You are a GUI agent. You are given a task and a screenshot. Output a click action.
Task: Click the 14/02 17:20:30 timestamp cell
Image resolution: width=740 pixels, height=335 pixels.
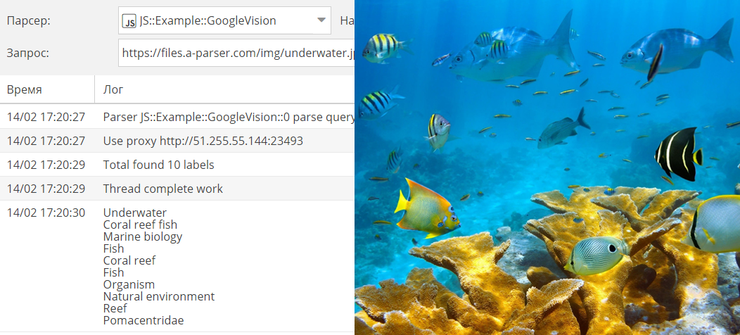(x=46, y=213)
